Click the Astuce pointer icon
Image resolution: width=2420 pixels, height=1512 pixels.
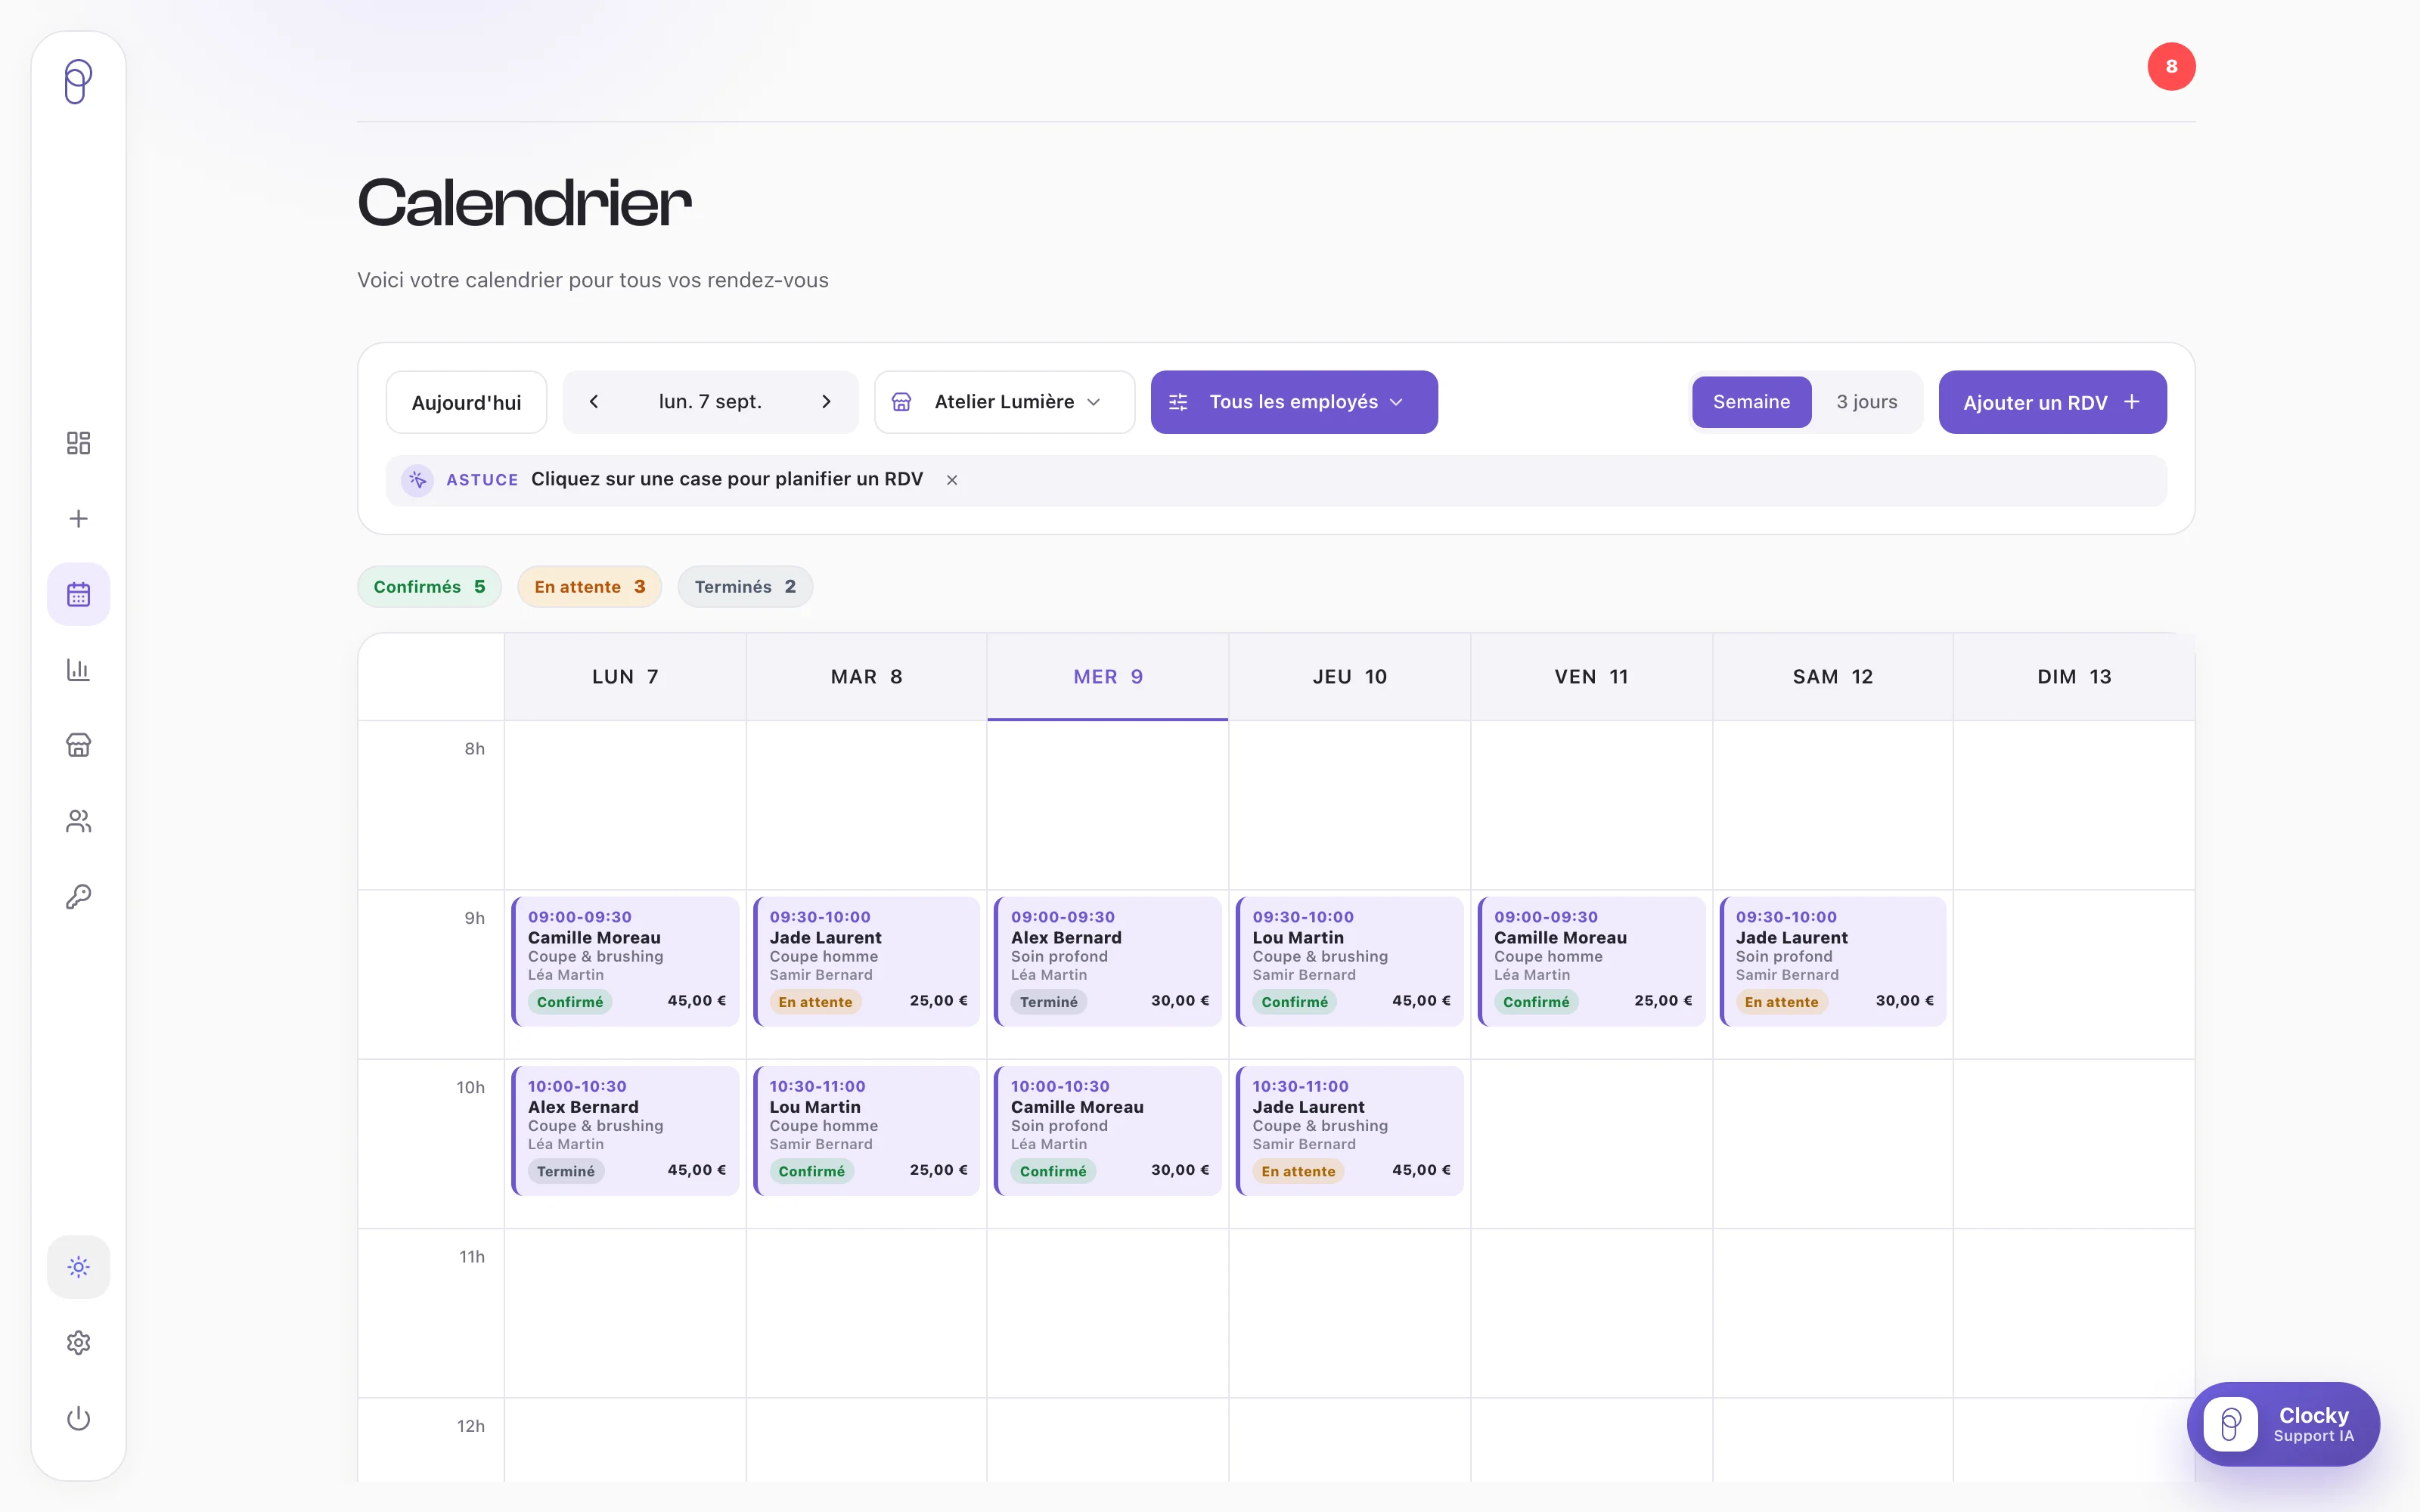pyautogui.click(x=417, y=480)
